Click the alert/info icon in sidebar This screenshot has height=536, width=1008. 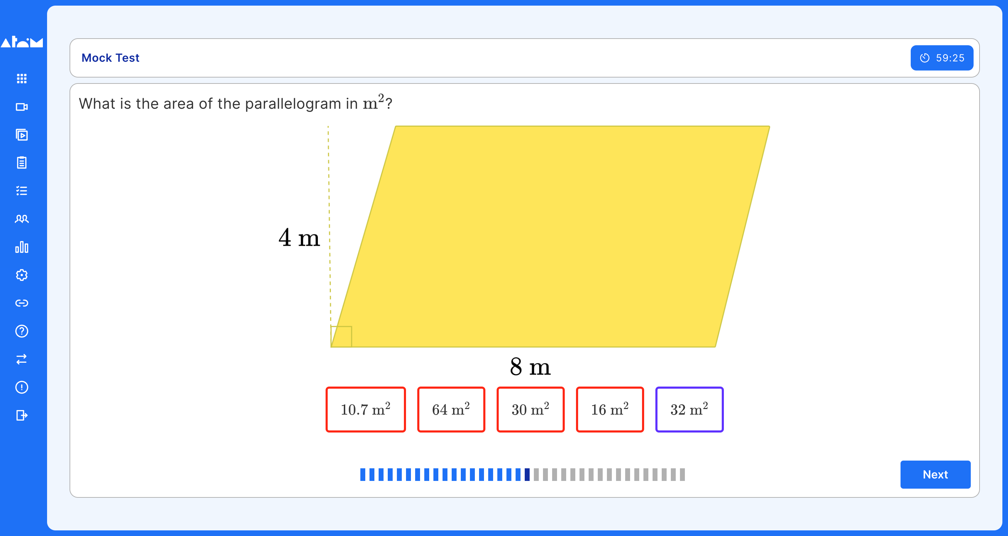click(x=23, y=387)
